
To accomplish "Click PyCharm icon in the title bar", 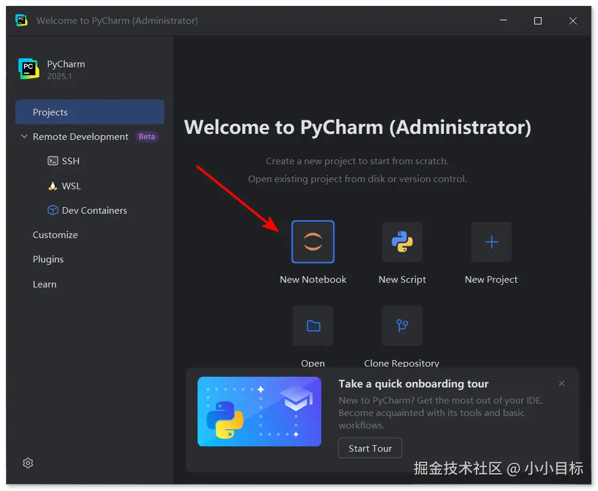I will (x=21, y=20).
